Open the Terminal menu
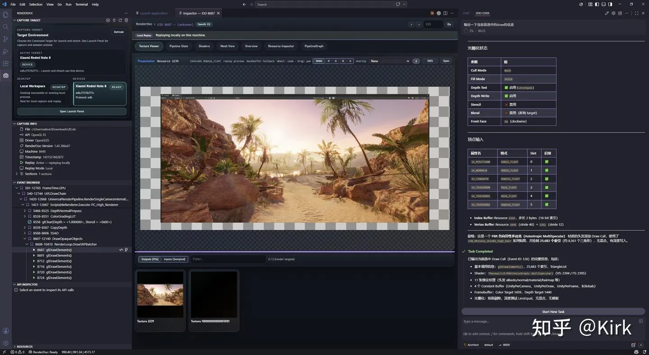Screen dimensions: 649x355 82,5
